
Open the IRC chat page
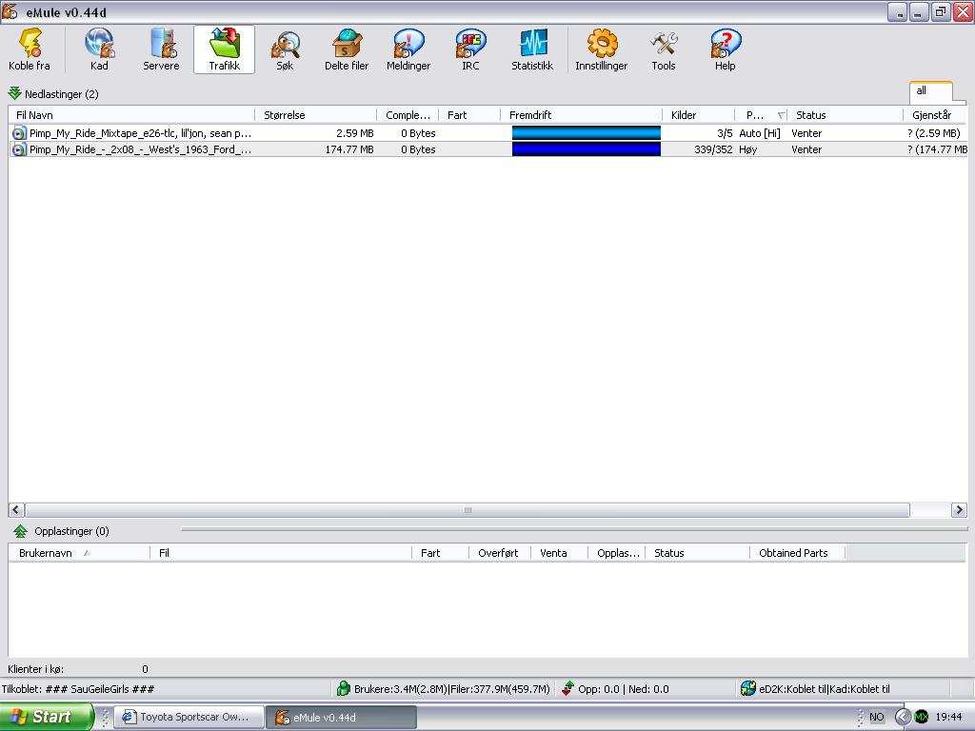click(x=470, y=49)
